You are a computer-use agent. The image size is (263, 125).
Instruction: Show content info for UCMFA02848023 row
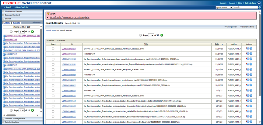pyautogui.click(x=251, y=80)
